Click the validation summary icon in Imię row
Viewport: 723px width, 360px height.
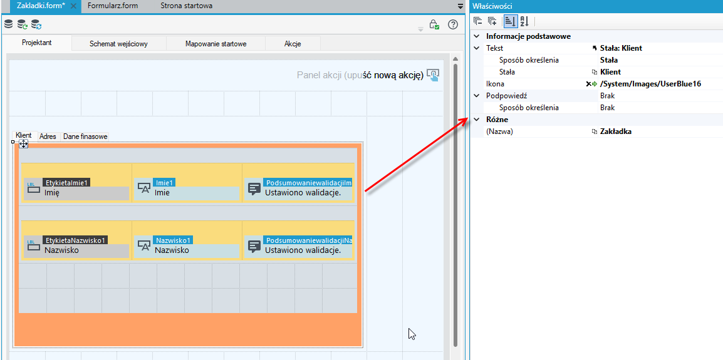pyautogui.click(x=254, y=188)
